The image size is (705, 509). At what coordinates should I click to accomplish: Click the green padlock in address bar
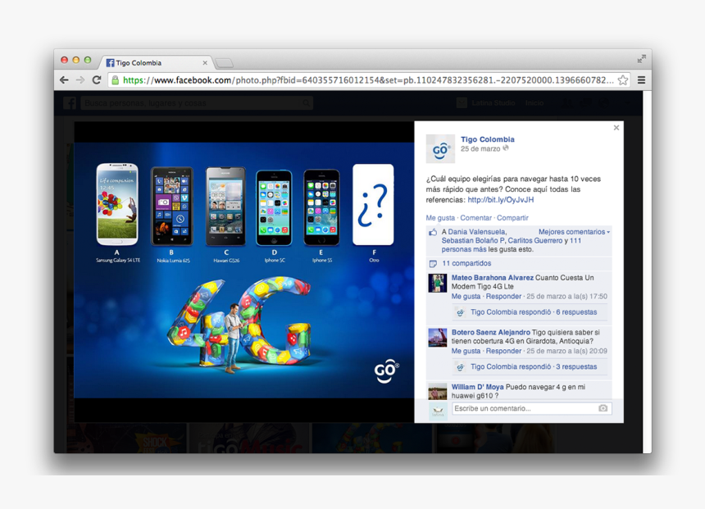pos(115,80)
